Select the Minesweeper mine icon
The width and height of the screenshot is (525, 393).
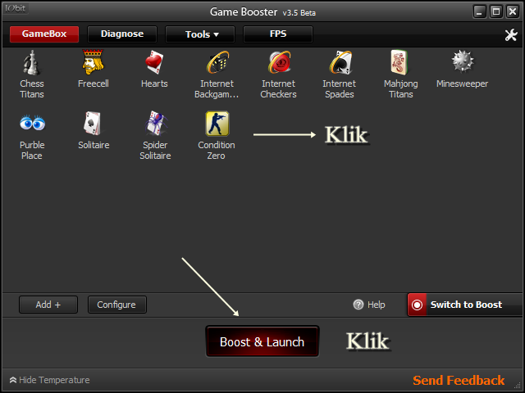[x=463, y=61]
